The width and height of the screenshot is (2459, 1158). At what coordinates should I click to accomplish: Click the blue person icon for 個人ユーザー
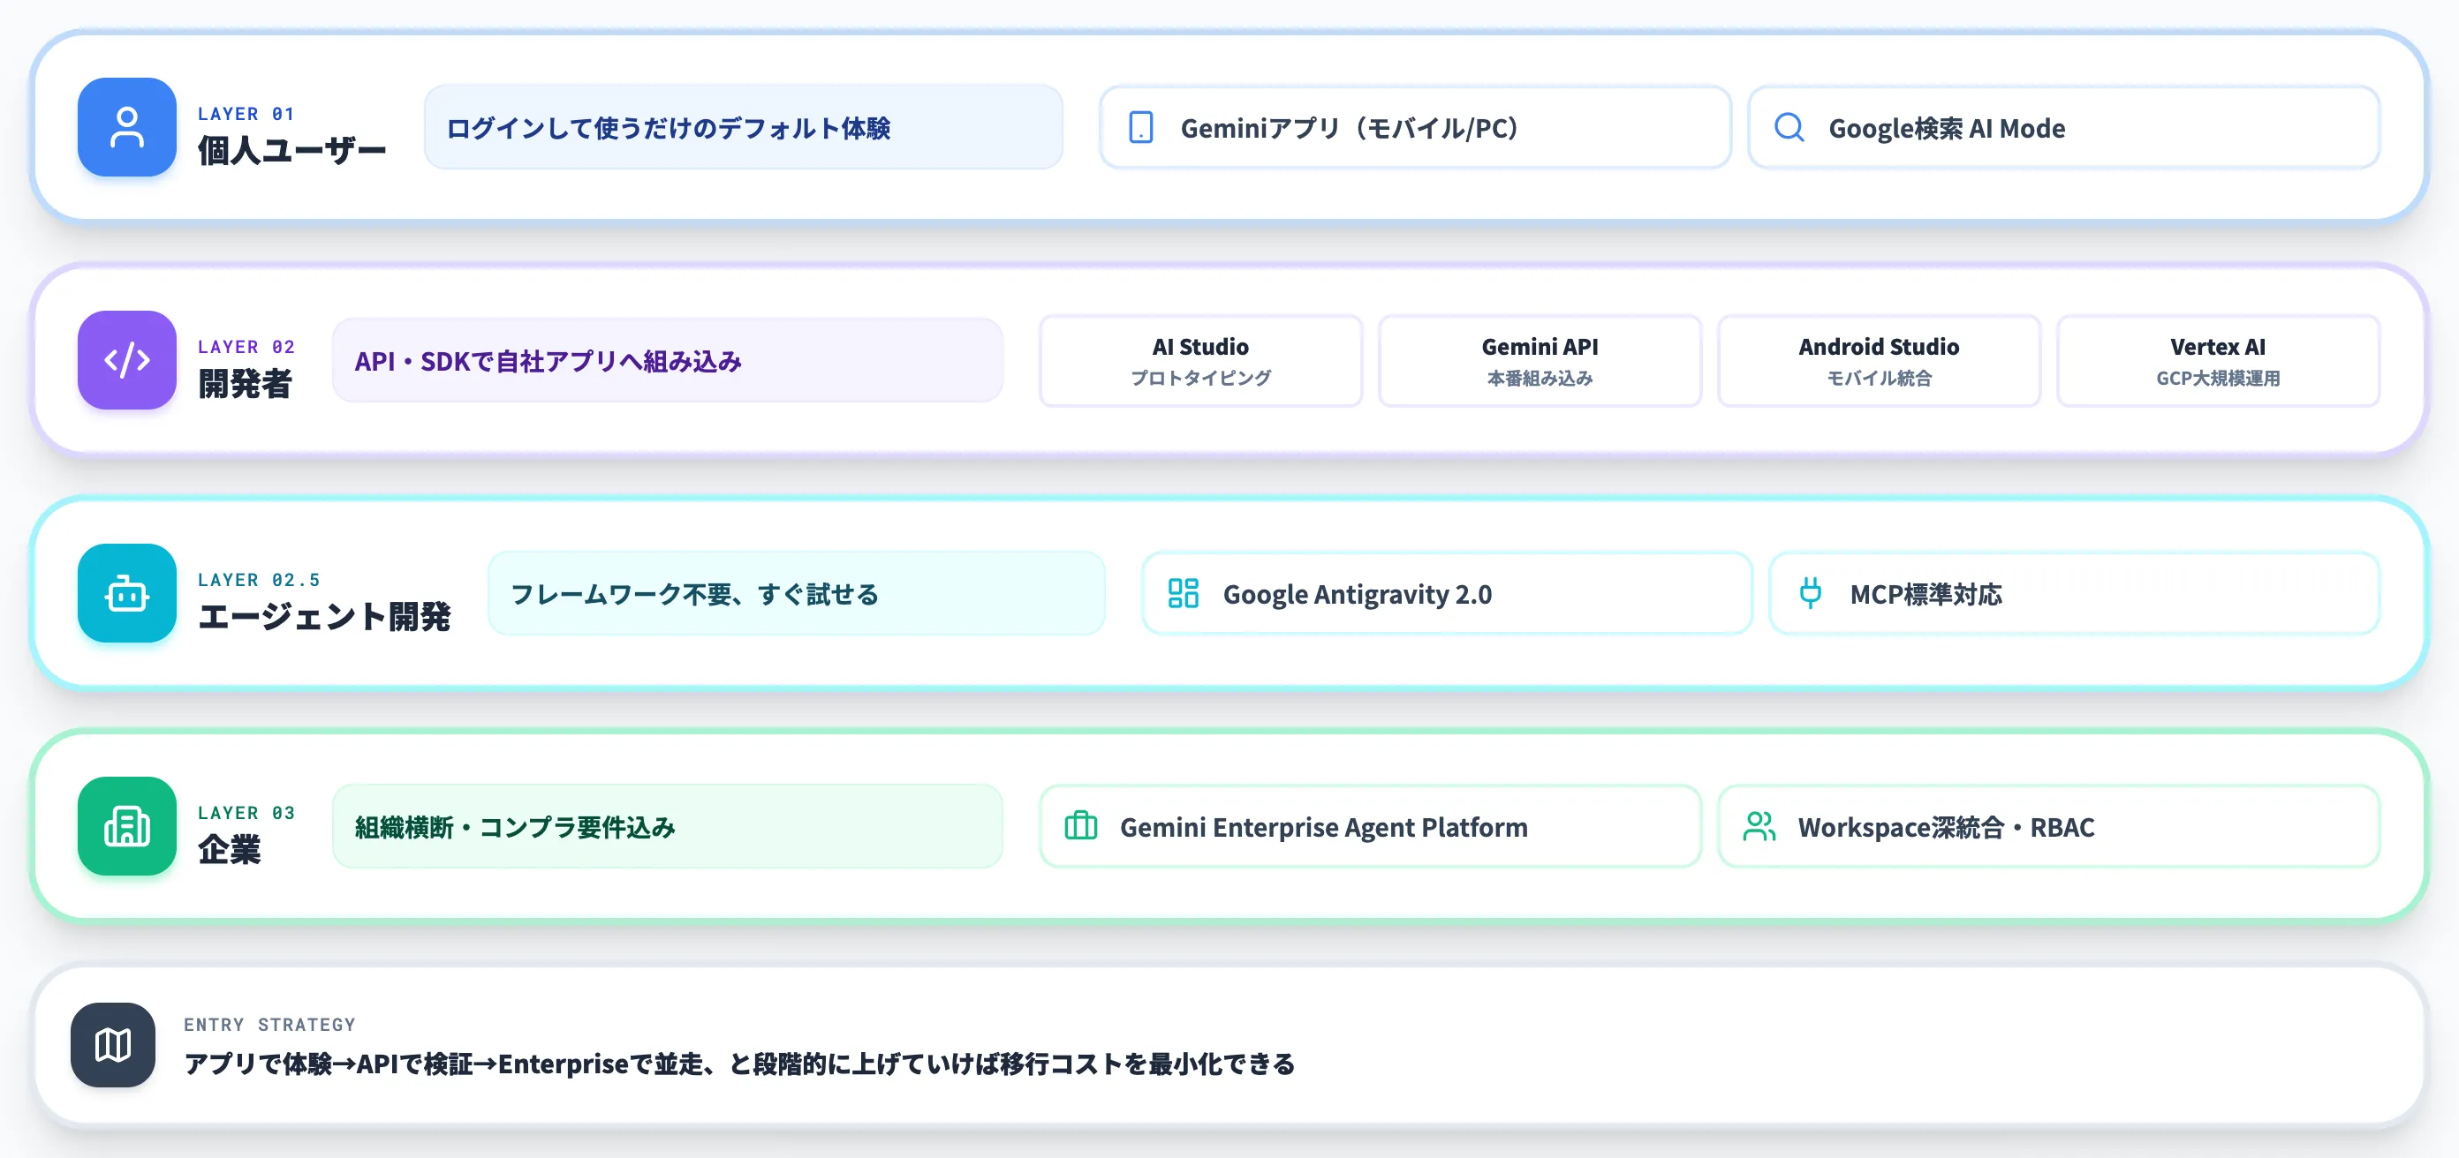[127, 127]
